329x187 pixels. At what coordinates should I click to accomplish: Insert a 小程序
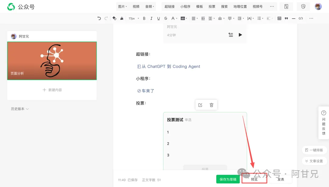tap(185, 6)
